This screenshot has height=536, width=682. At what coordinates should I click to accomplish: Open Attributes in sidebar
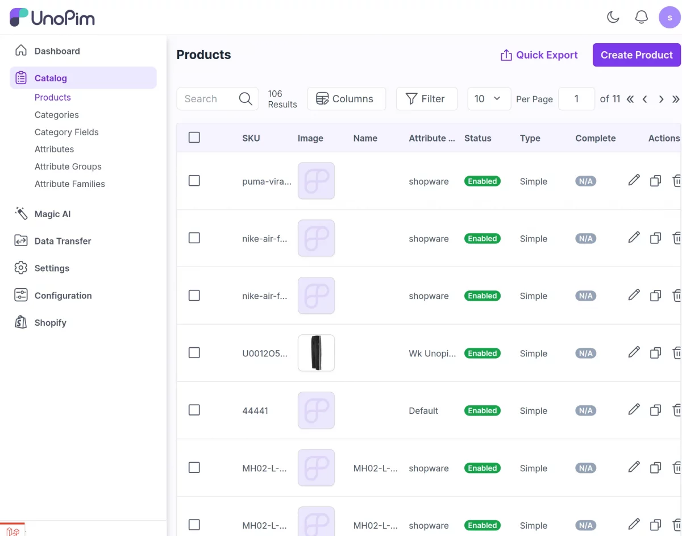coord(55,149)
